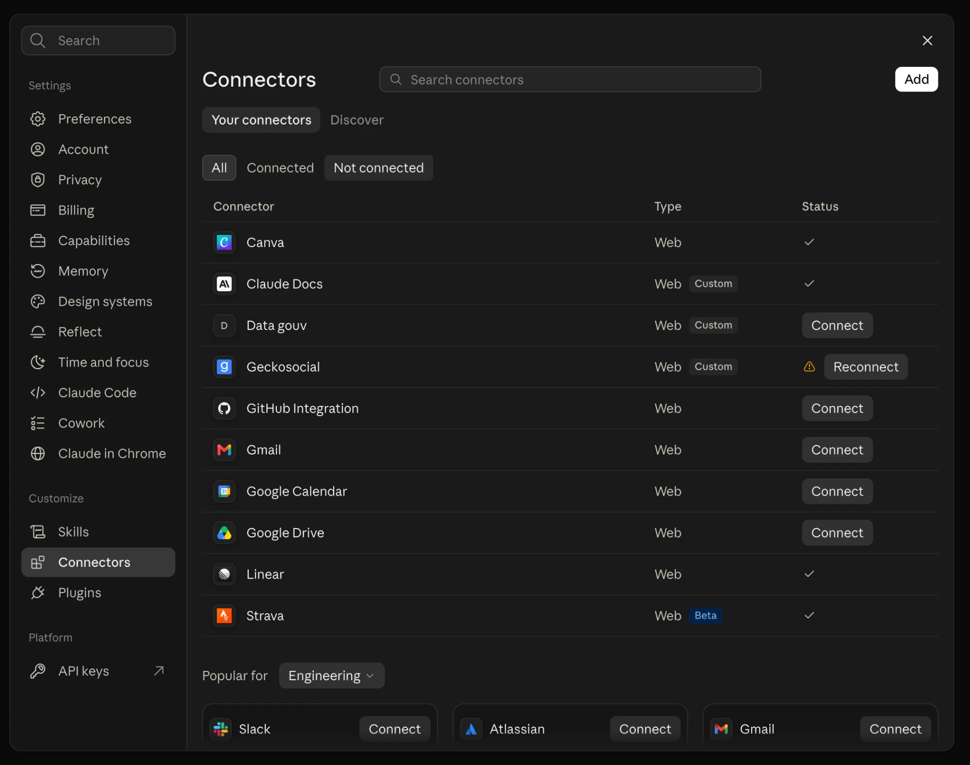Filter by Not connected
Viewport: 970px width, 765px height.
coord(379,168)
